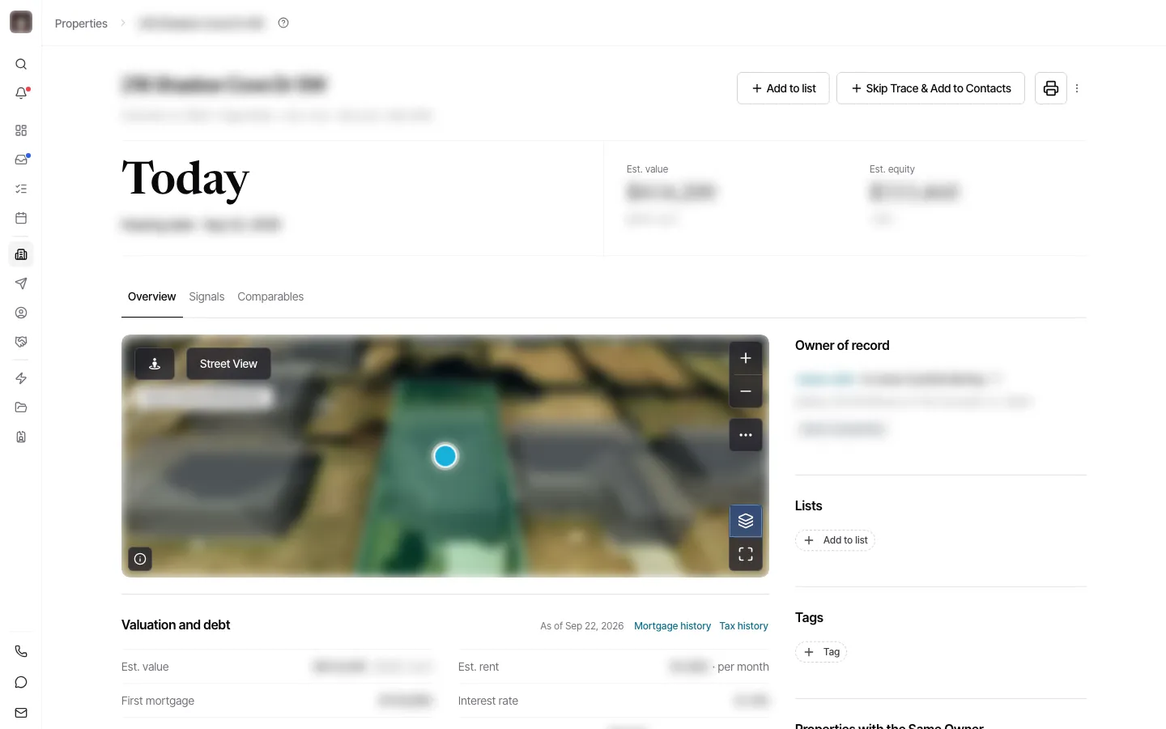This screenshot has height=729, width=1166.
Task: Open the chat bubble icon
Action: click(x=21, y=682)
